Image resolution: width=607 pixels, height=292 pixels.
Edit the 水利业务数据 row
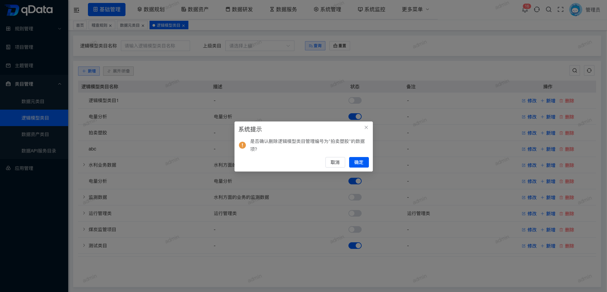coord(529,165)
